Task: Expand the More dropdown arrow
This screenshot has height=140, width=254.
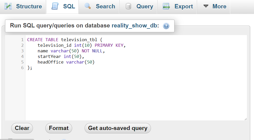Action: click(206, 6)
